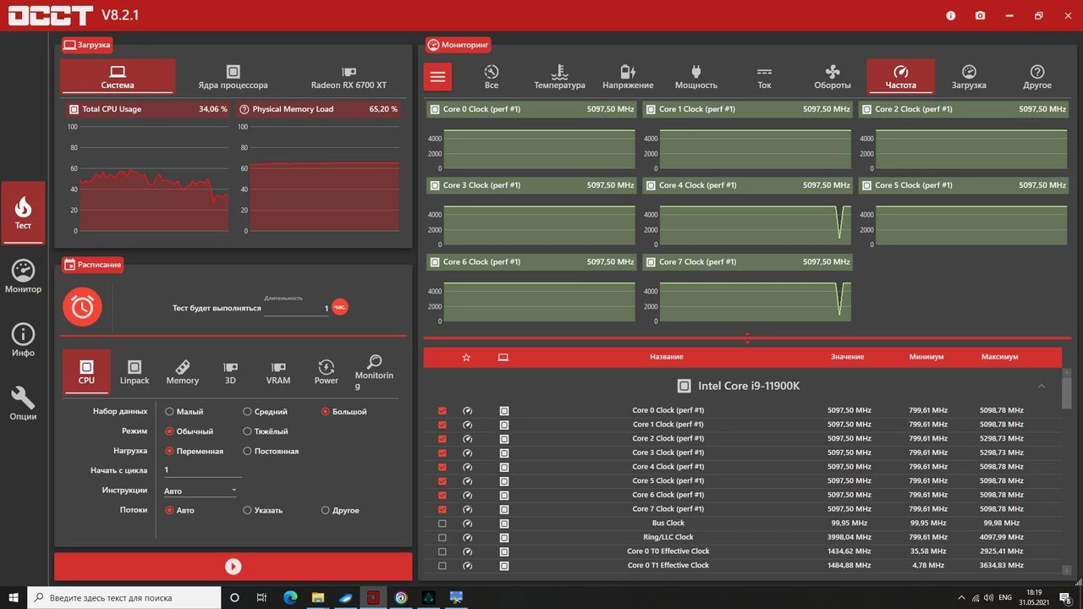The width and height of the screenshot is (1083, 609).
Task: Switch to the 3D test tab
Action: [x=230, y=372]
